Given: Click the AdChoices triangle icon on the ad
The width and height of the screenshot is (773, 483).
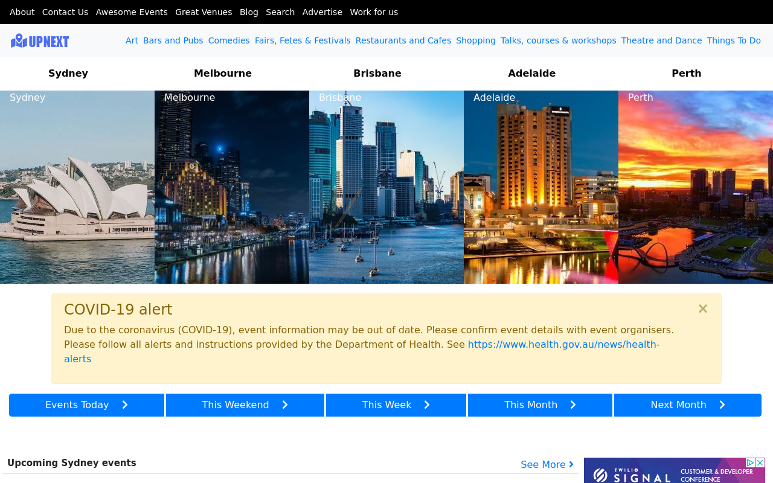Looking at the screenshot, I should [x=750, y=462].
